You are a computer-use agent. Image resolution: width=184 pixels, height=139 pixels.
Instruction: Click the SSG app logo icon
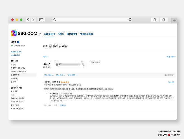point(14,33)
